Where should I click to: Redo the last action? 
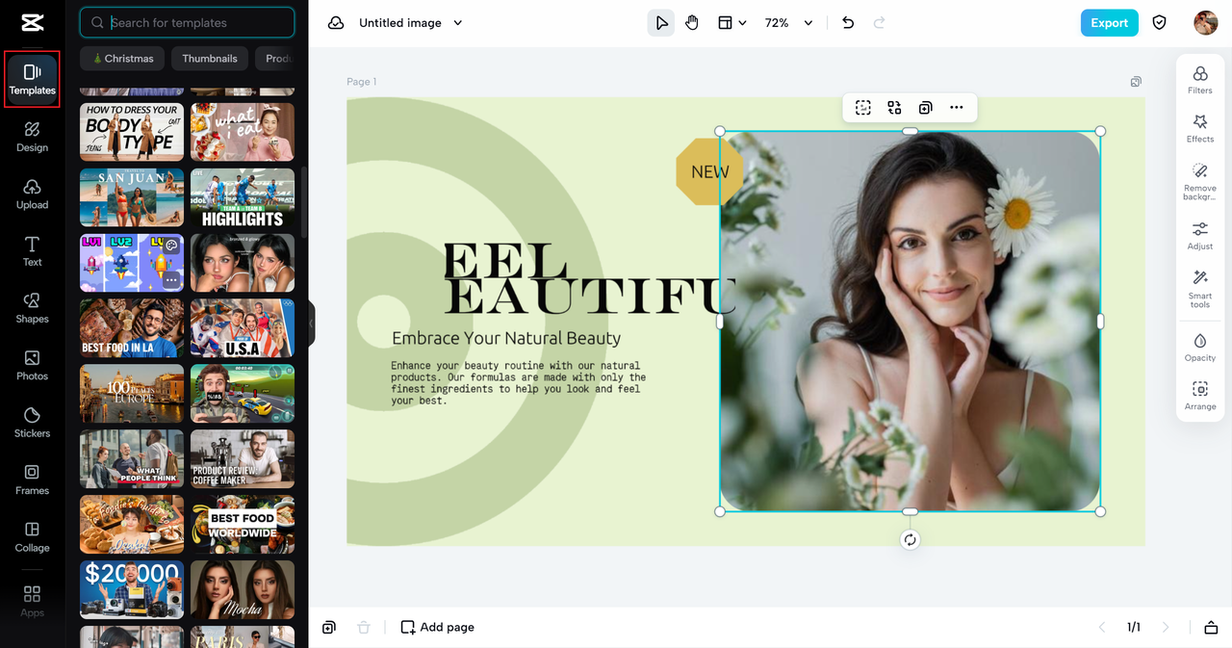[879, 23]
